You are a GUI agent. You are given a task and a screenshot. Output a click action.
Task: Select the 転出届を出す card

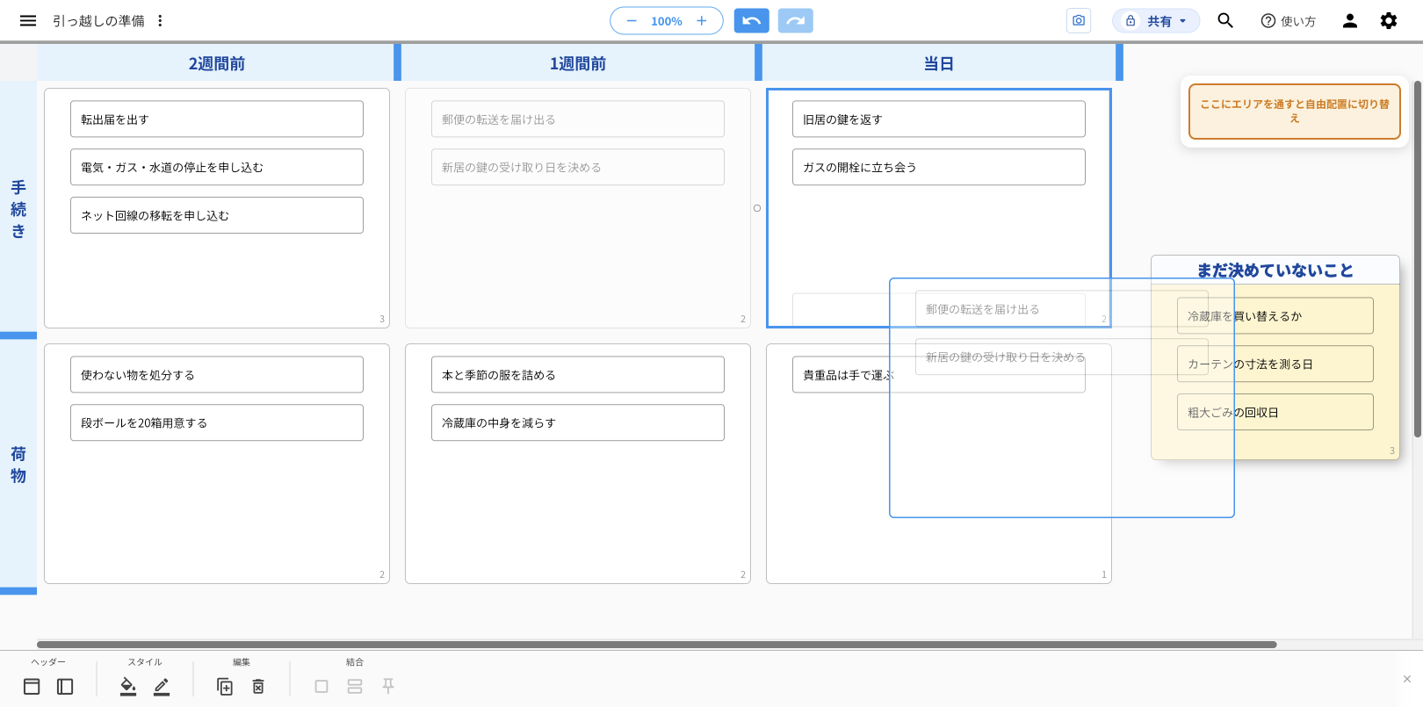click(217, 119)
